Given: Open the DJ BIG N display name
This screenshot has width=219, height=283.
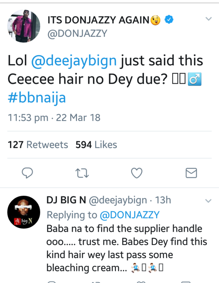Looking at the screenshot, I should pyautogui.click(x=66, y=201).
